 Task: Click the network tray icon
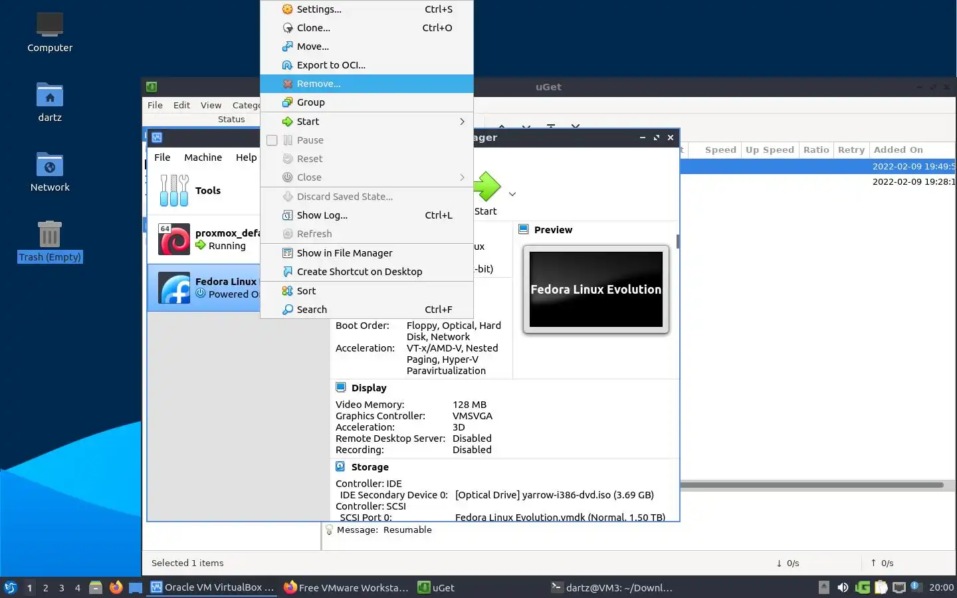[899, 587]
